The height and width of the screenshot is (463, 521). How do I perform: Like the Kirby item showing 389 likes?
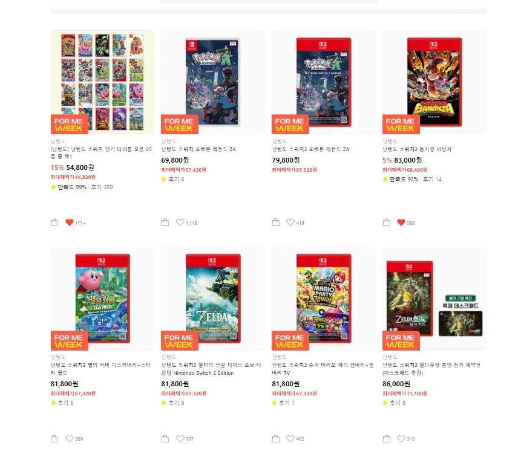(69, 438)
